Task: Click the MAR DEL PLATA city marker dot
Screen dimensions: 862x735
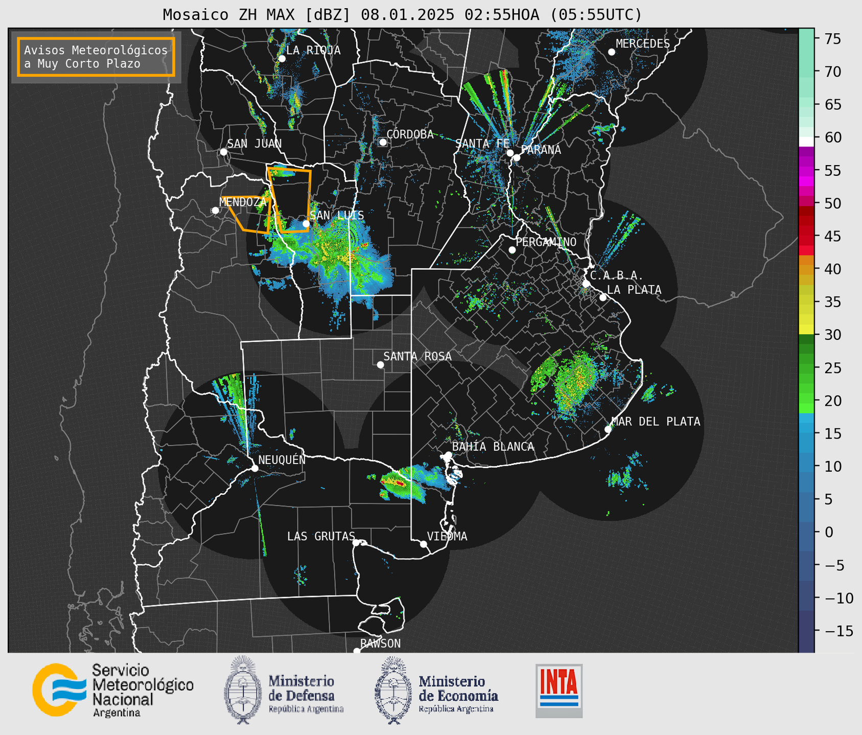Action: coord(608,429)
